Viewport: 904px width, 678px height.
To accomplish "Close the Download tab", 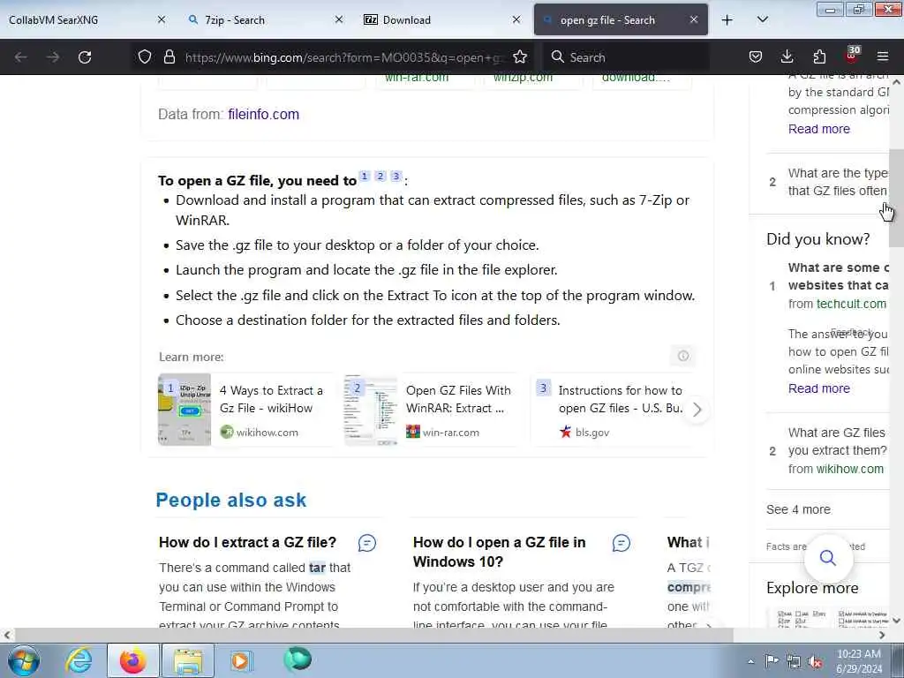I will point(516,19).
